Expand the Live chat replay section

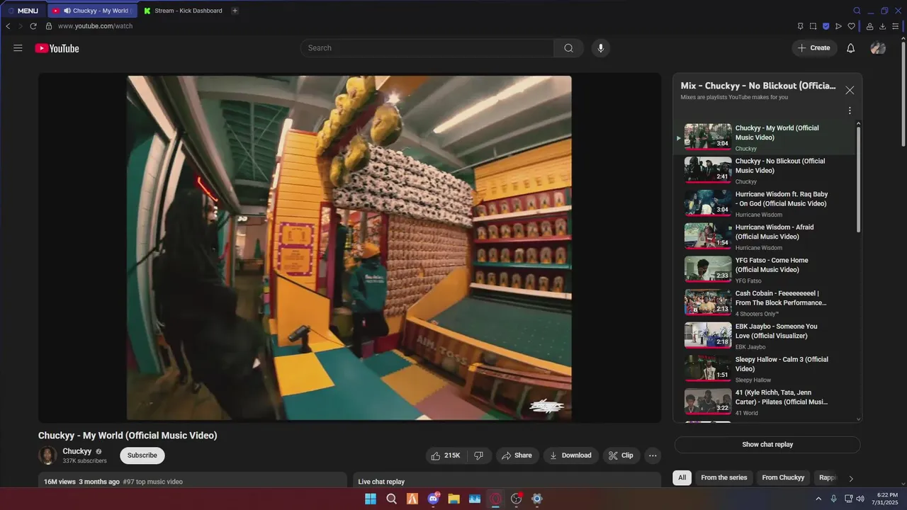507,481
